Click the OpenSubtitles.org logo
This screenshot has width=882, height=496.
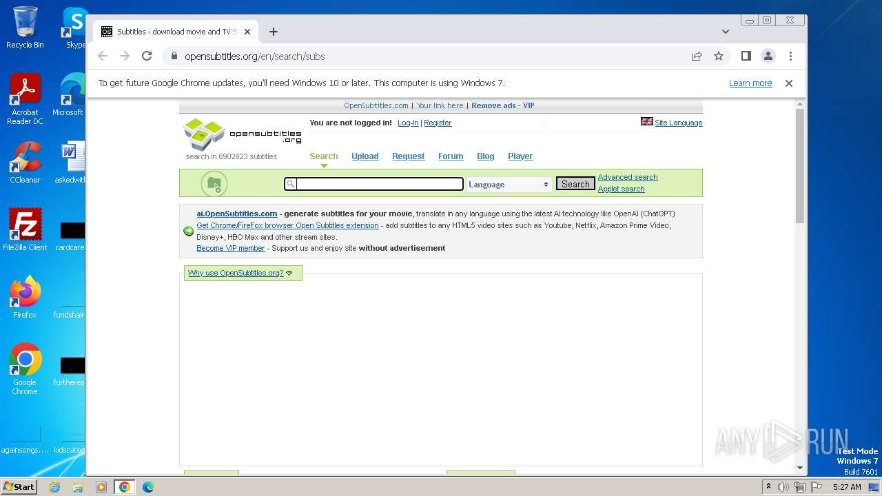click(x=242, y=134)
